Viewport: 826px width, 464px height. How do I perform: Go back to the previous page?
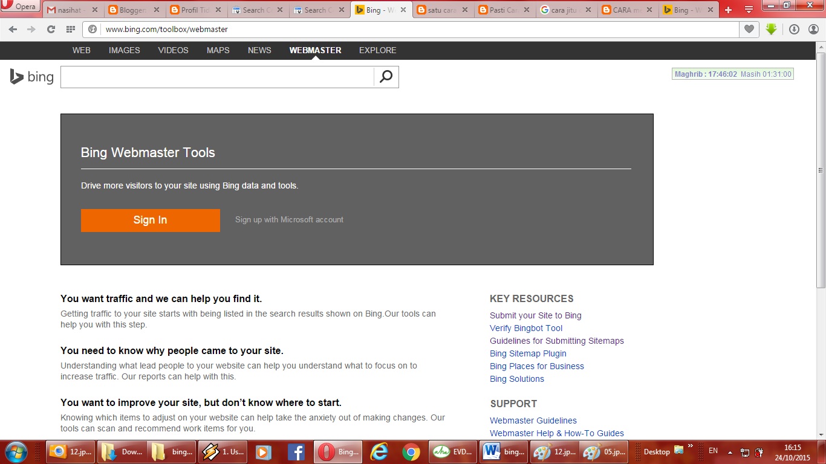(13, 29)
